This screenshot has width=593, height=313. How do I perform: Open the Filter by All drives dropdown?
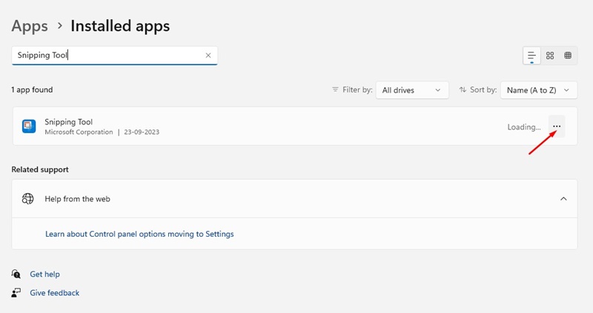click(x=412, y=90)
